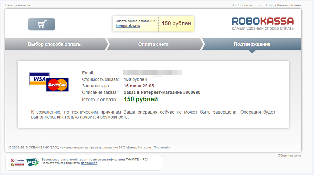Click the PCI certification badge
Viewport: 314px width, 175px height.
32,162
